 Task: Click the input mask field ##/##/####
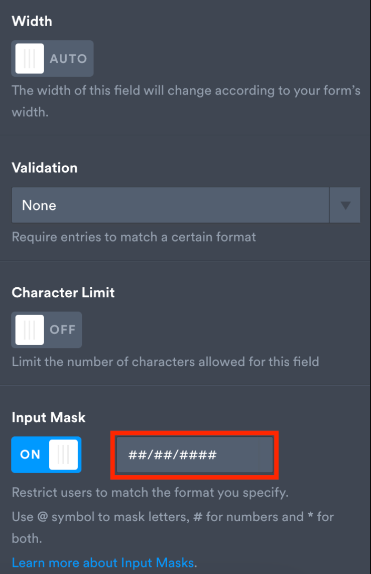[195, 455]
